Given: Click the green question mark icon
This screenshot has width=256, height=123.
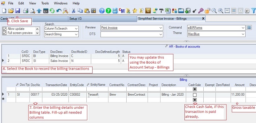Looking at the screenshot, I should [108, 11].
